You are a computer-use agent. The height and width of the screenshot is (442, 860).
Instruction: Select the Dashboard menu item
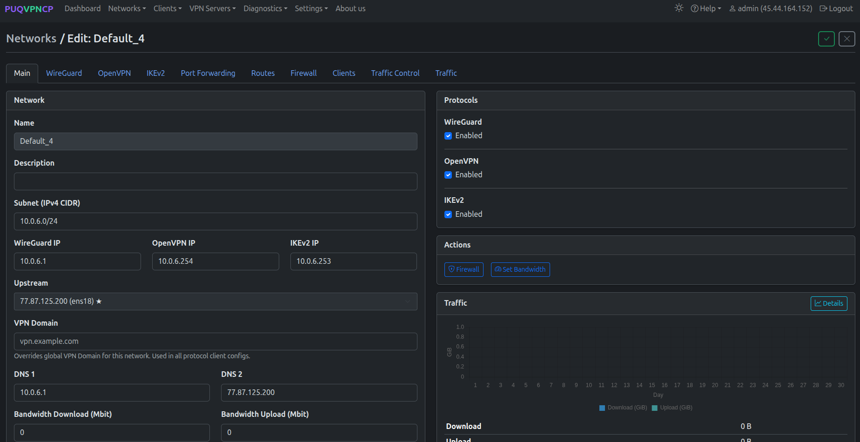point(82,8)
